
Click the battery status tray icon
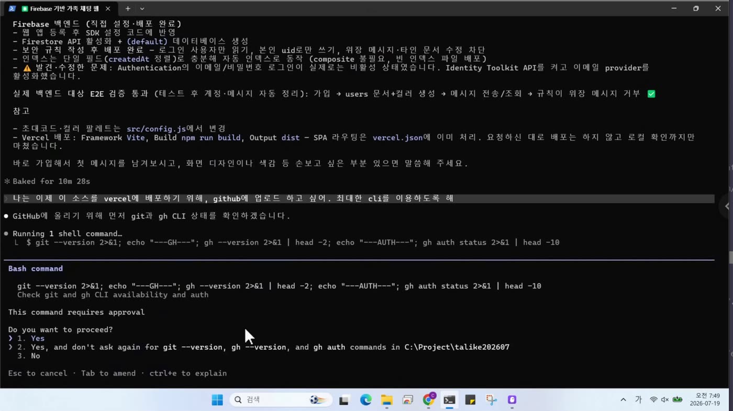(678, 400)
